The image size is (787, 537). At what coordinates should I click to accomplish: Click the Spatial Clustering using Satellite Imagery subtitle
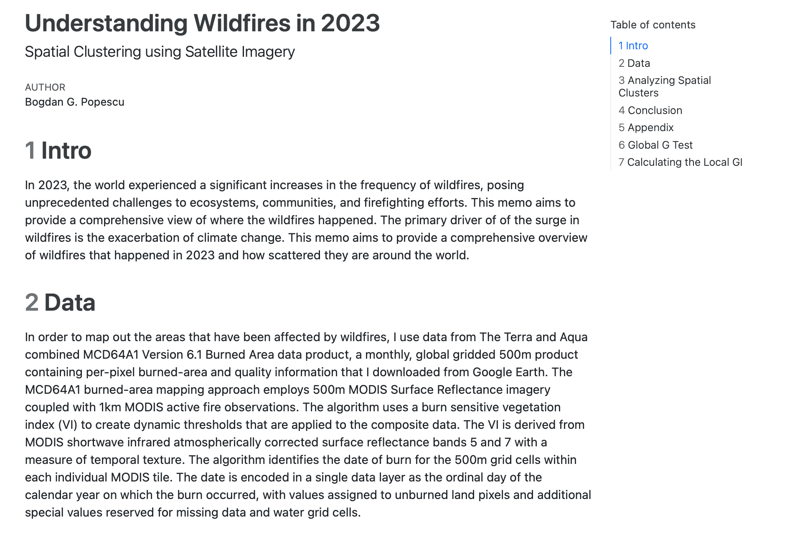coord(160,52)
